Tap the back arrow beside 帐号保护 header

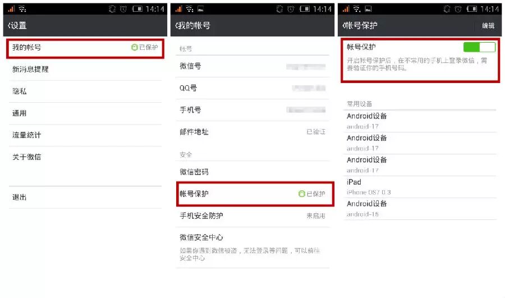point(343,25)
